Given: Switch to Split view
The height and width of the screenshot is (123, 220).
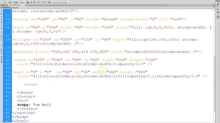Looking at the screenshot, I should [10, 2].
